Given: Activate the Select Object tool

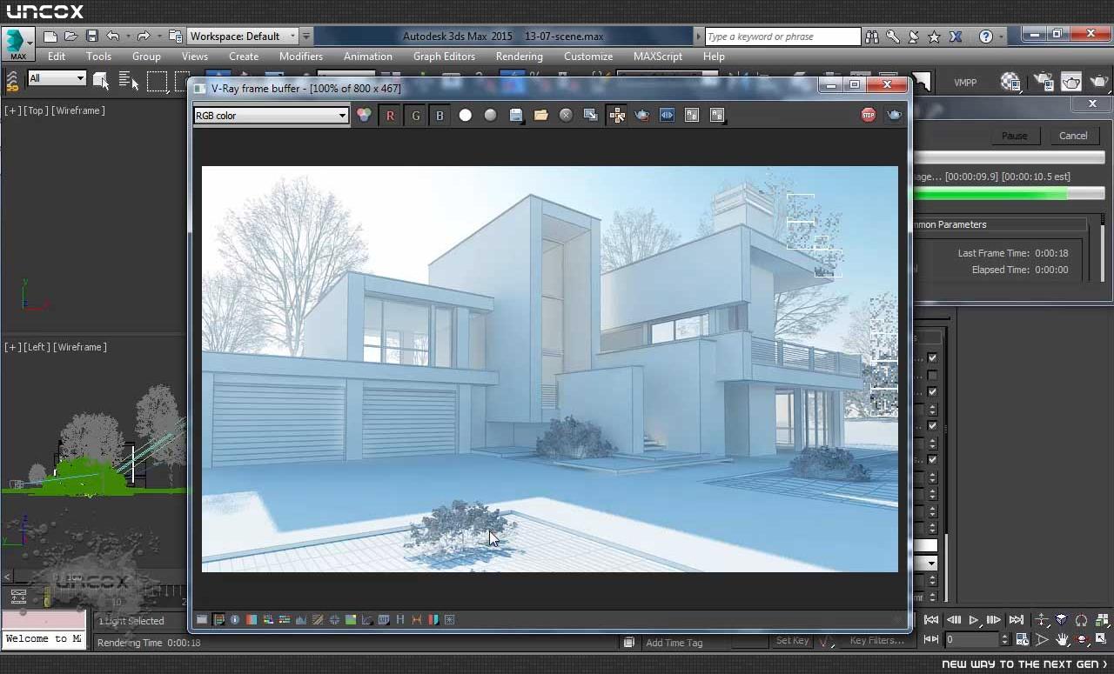Looking at the screenshot, I should [101, 81].
